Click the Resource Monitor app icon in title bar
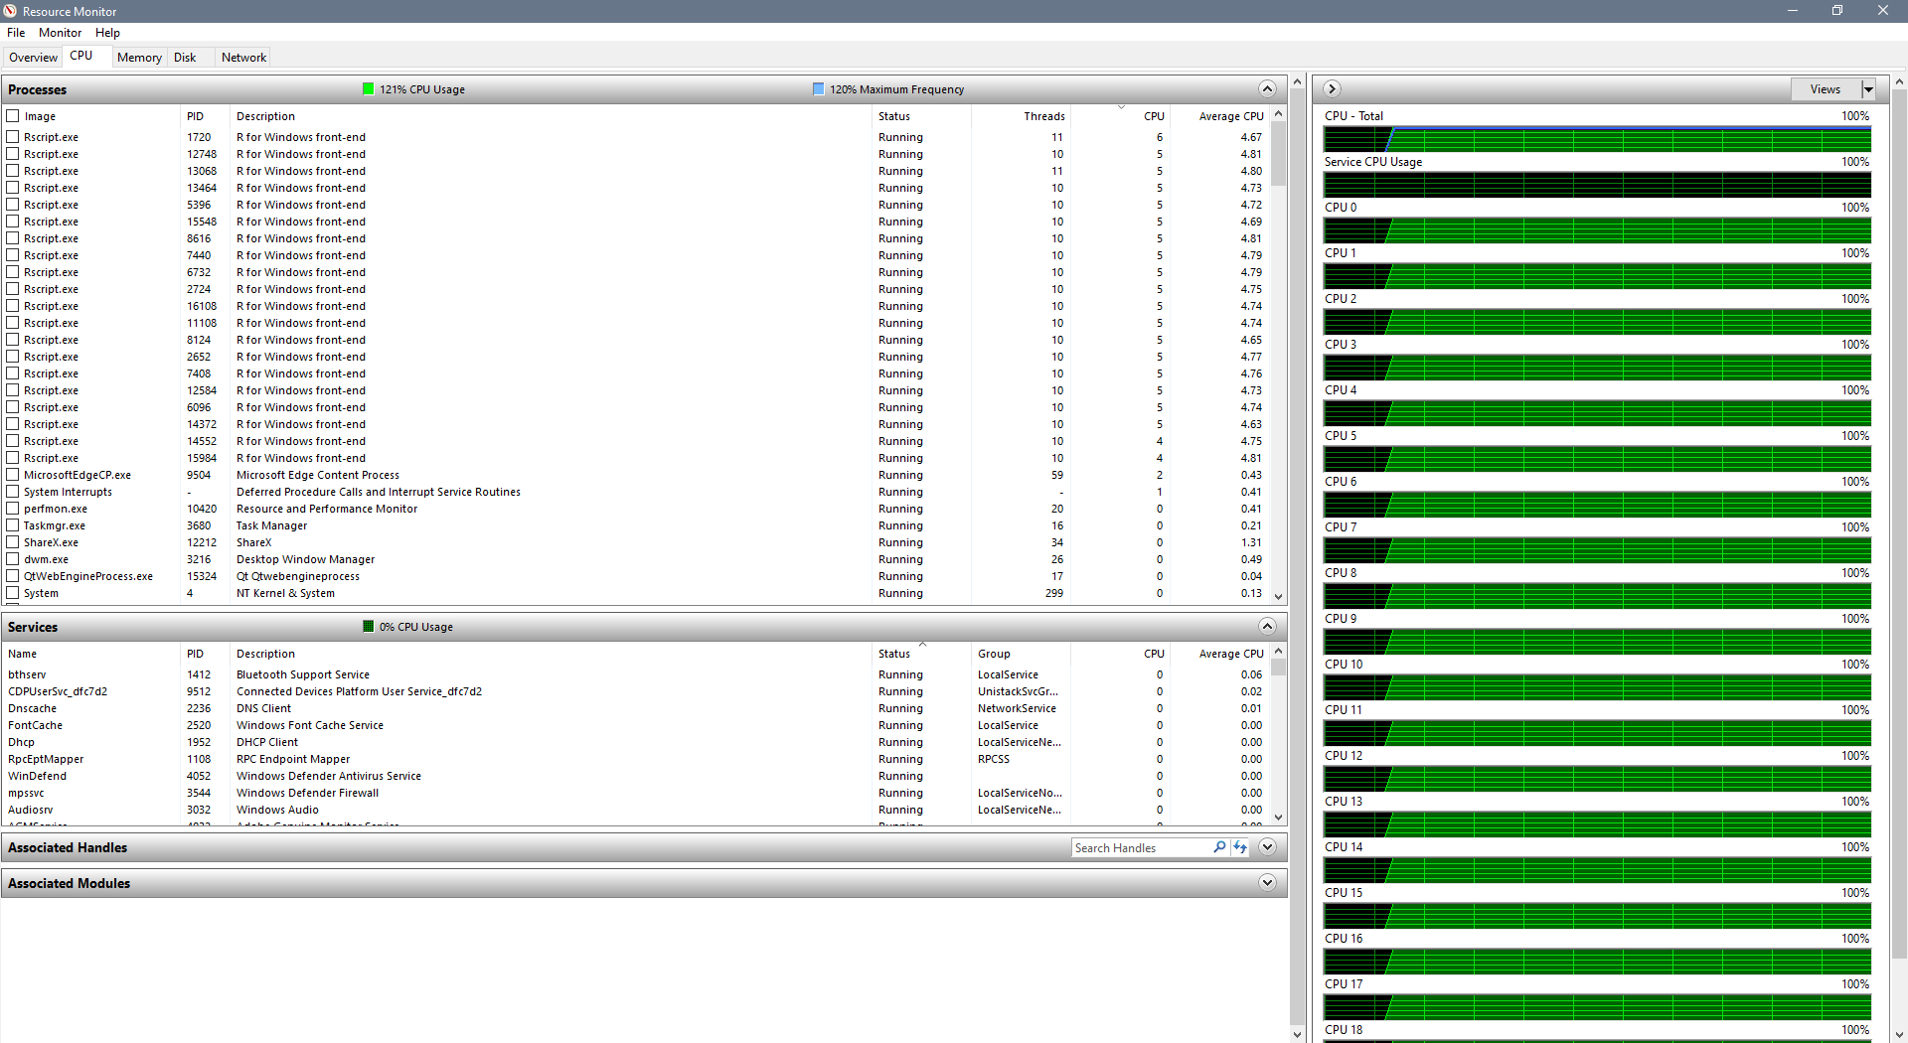 coord(11,11)
